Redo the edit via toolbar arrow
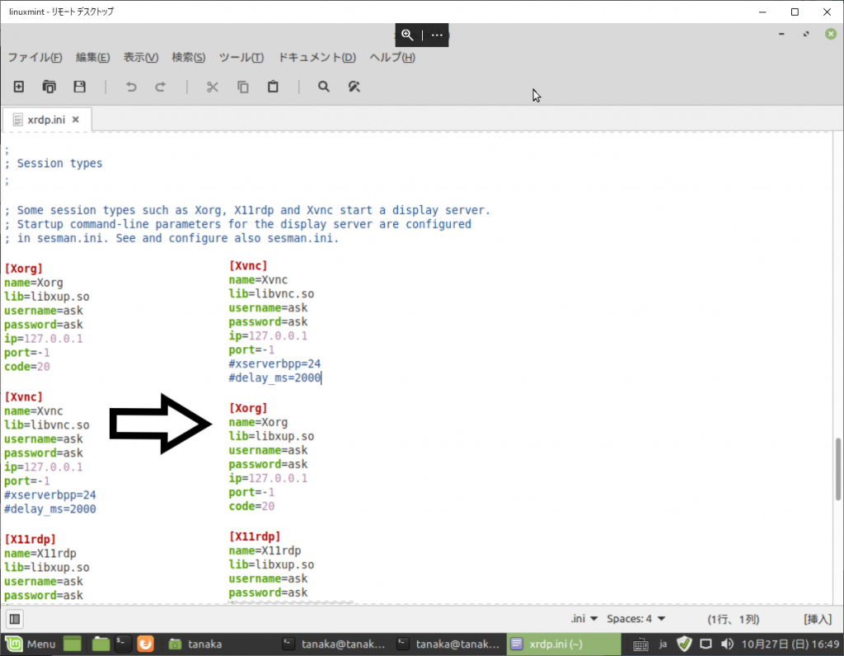This screenshot has height=656, width=844. 161,87
